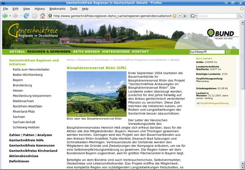Click the download icon beside Verpflichtungserklärung

point(198,103)
